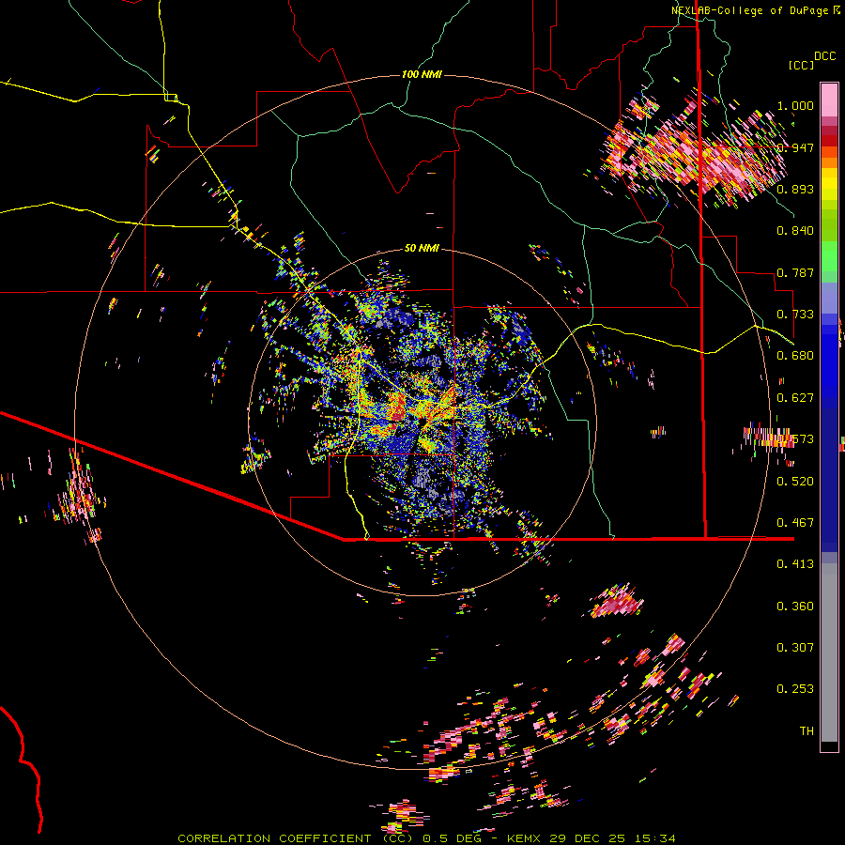Click the 0.520 scale value
The height and width of the screenshot is (845, 845).
point(795,482)
